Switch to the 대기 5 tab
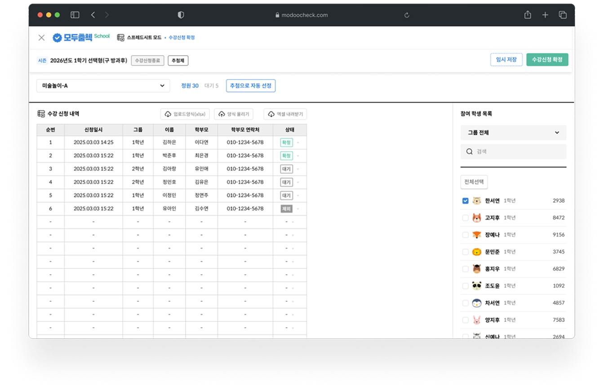This screenshot has height=392, width=604. pyautogui.click(x=211, y=86)
